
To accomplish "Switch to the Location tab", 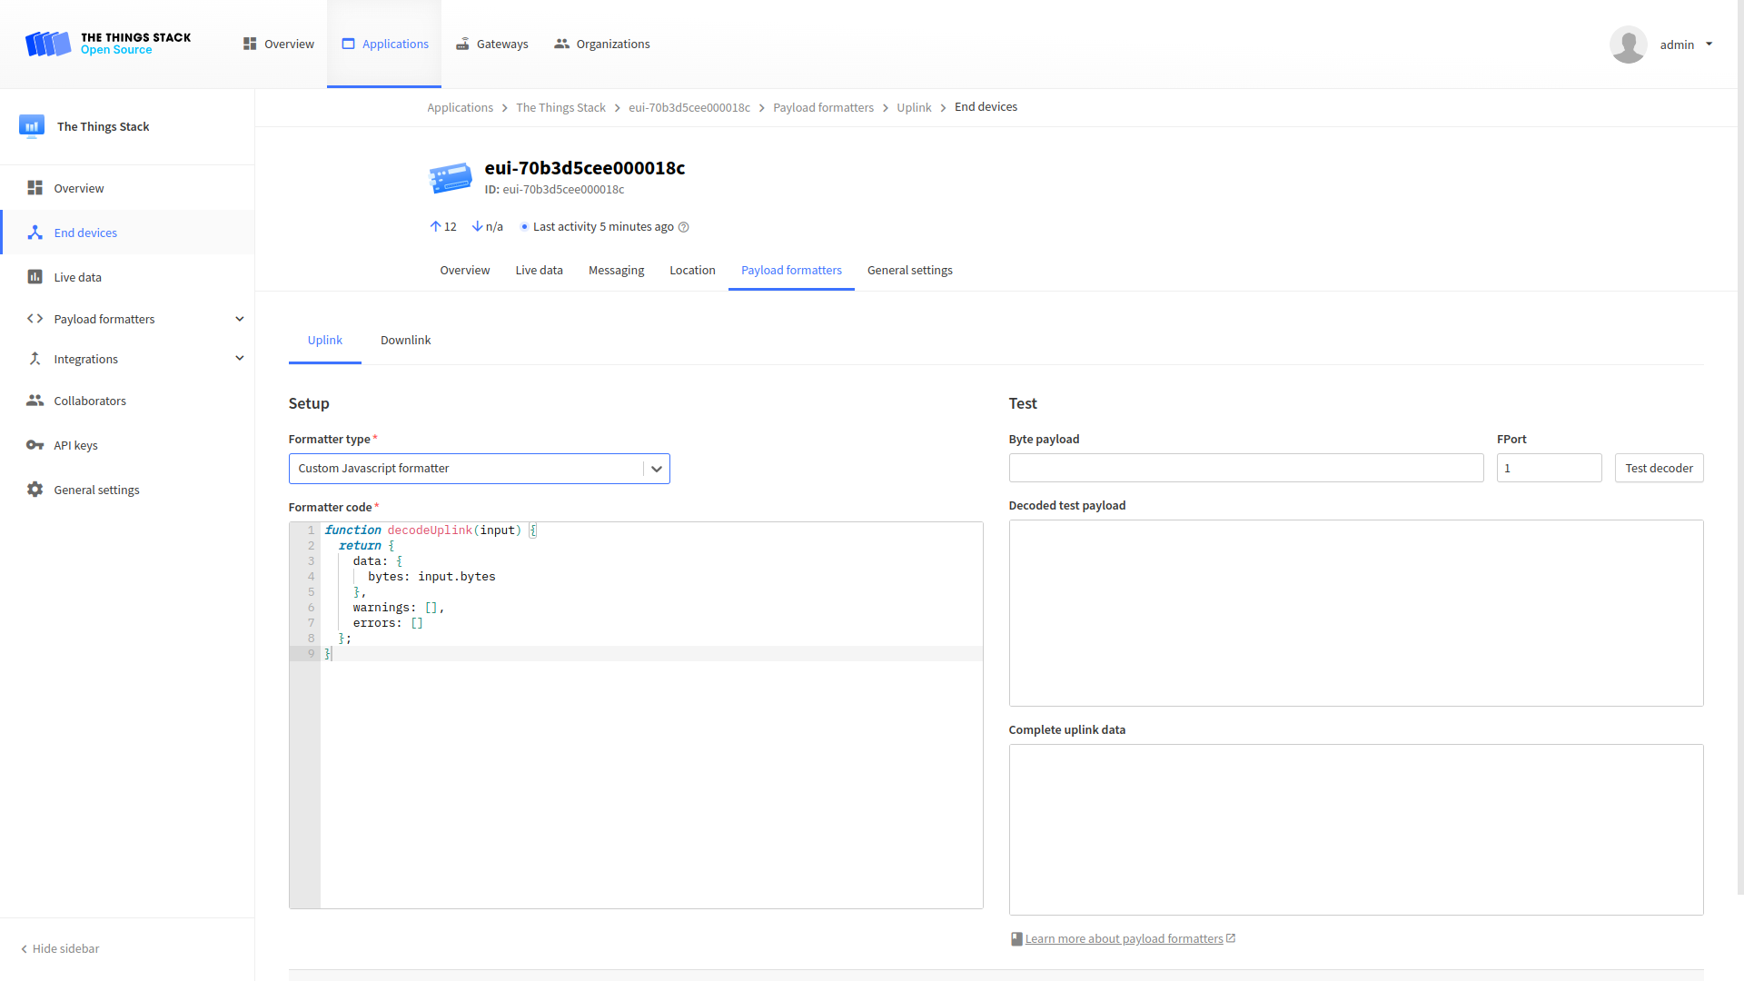I will tap(692, 271).
